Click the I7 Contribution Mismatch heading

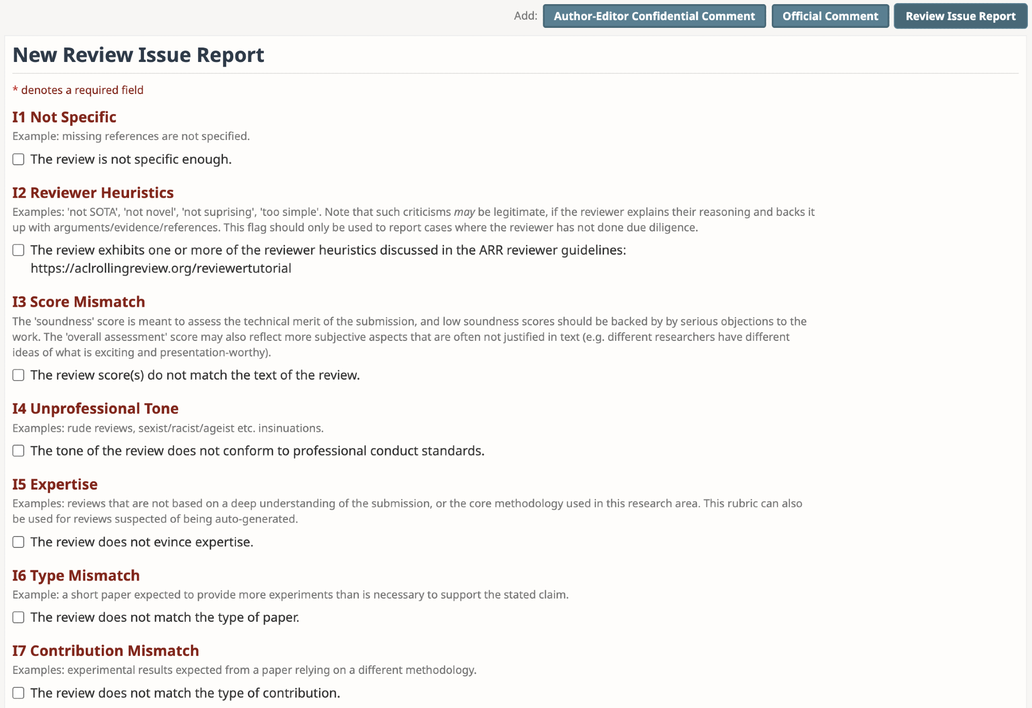106,651
